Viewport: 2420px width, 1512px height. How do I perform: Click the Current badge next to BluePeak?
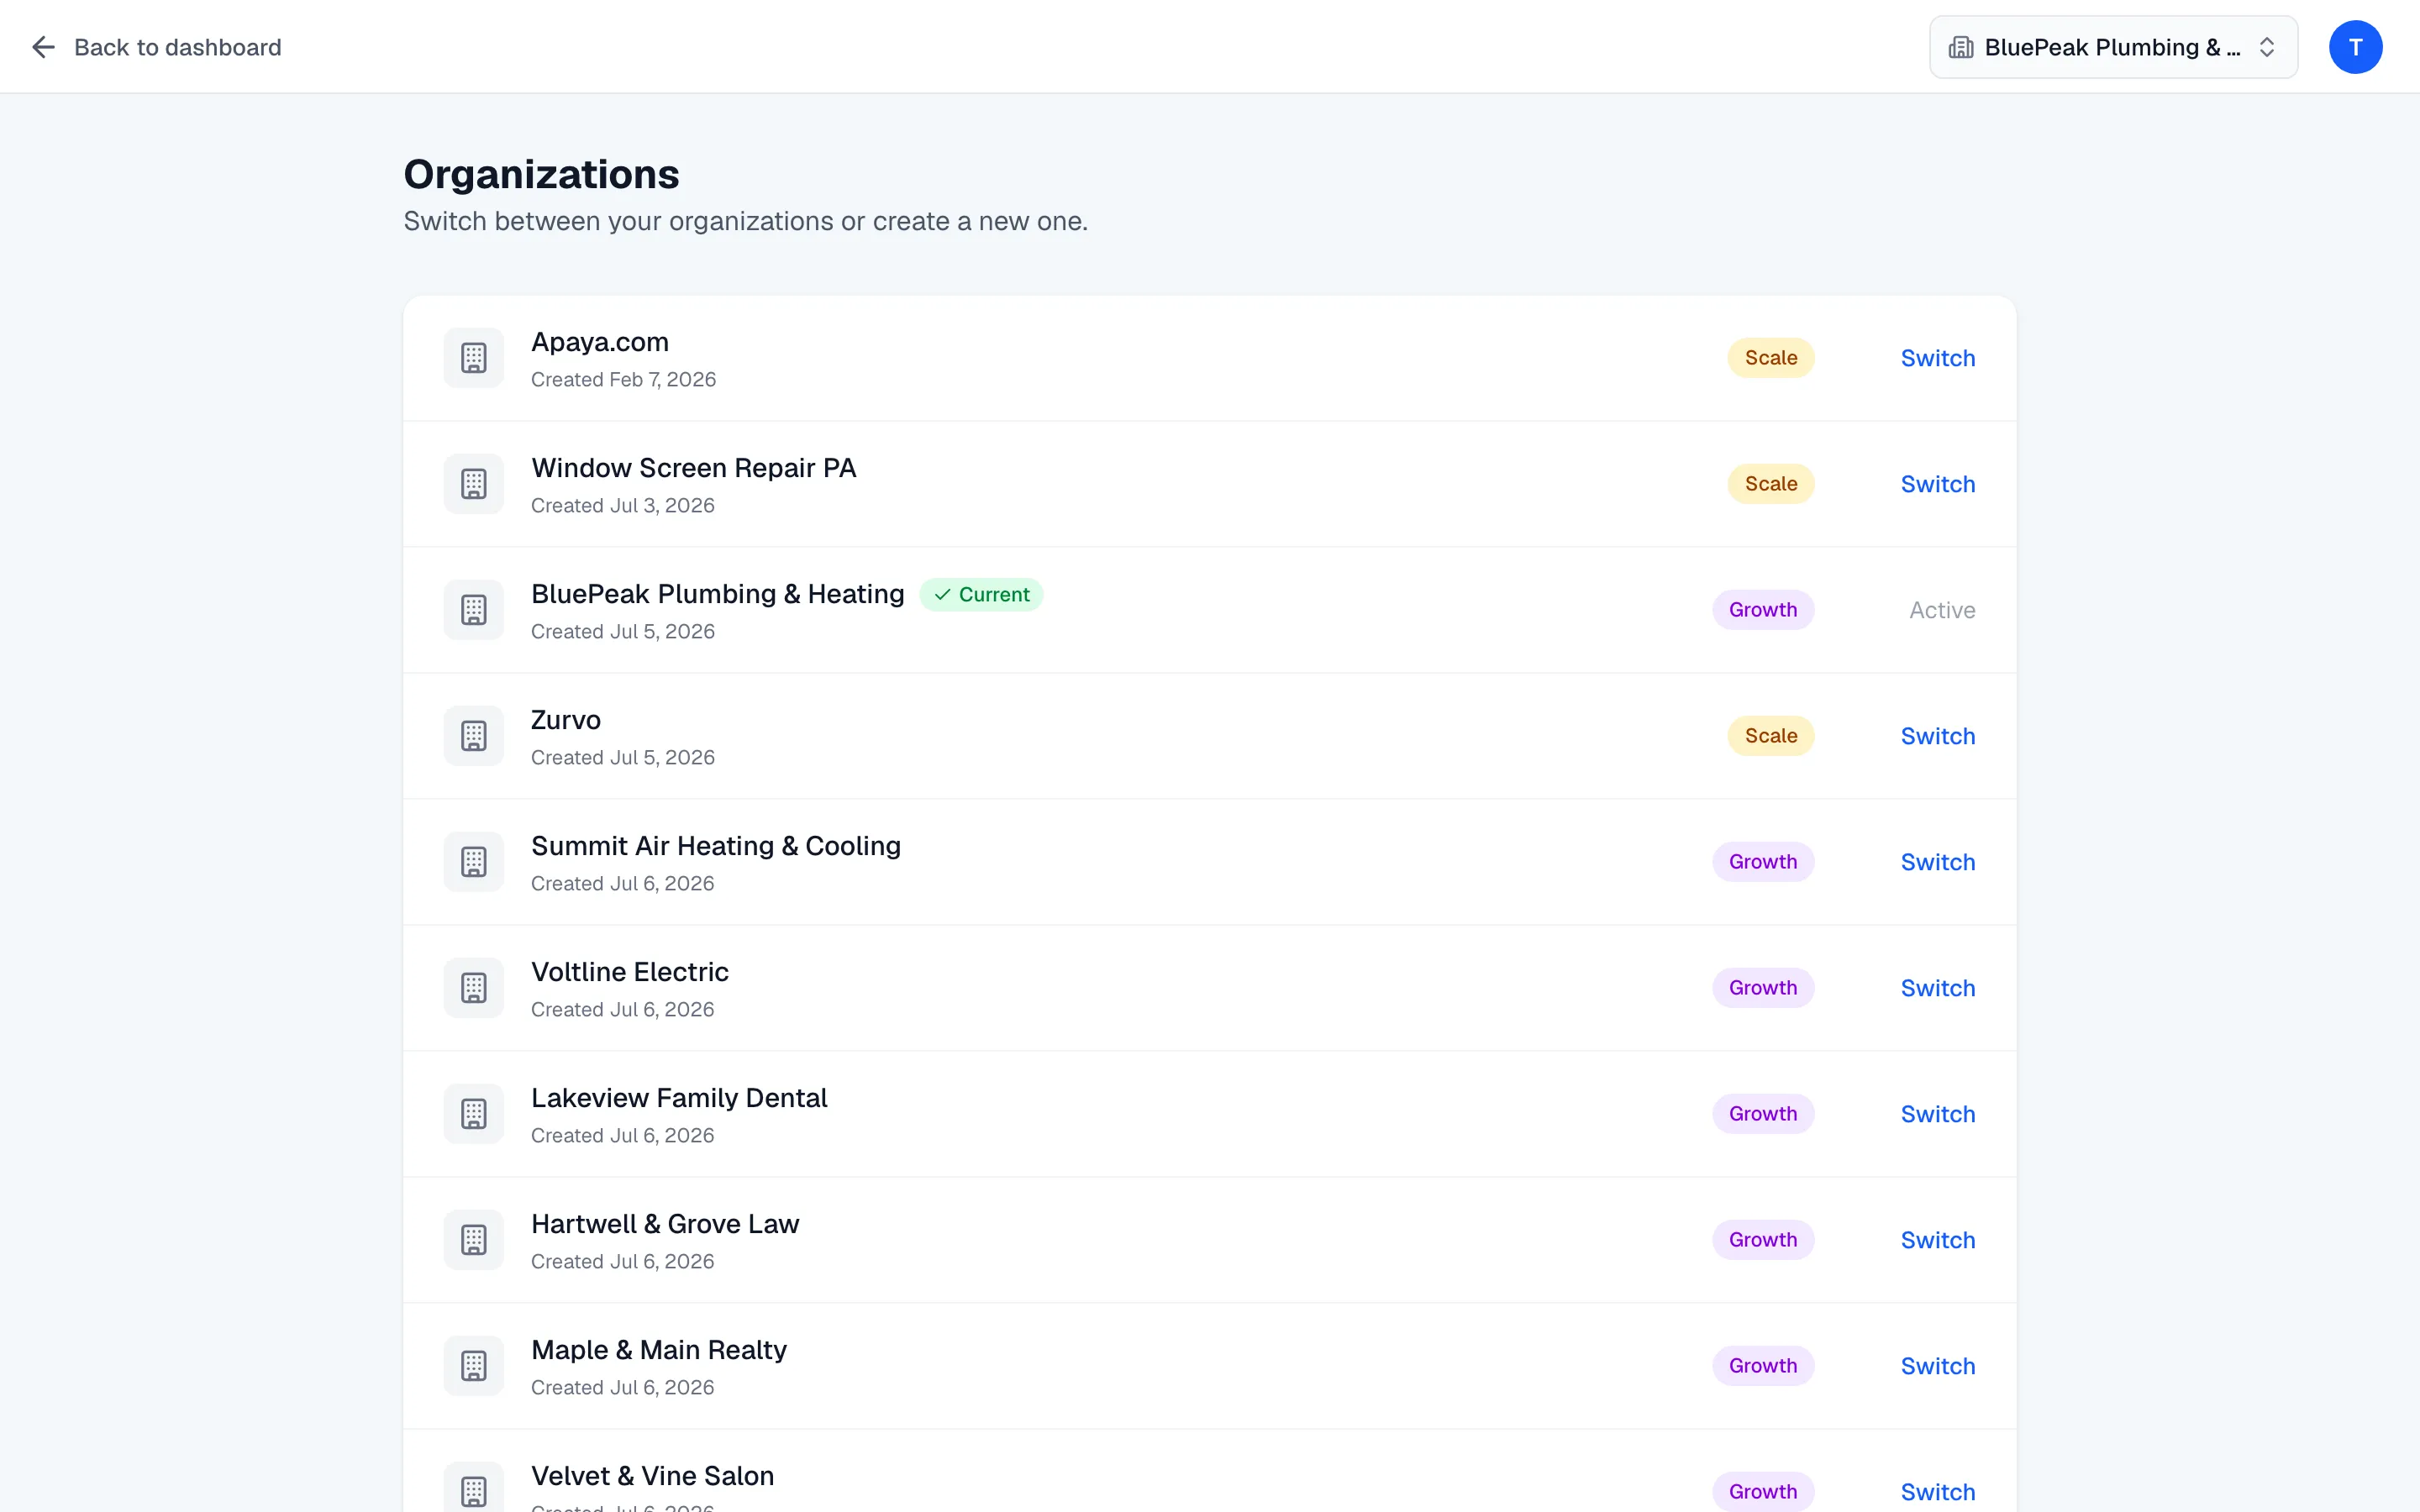[x=981, y=595]
